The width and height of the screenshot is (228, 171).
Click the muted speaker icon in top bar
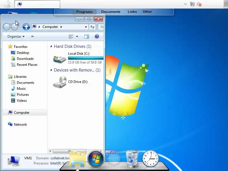(x=199, y=4)
